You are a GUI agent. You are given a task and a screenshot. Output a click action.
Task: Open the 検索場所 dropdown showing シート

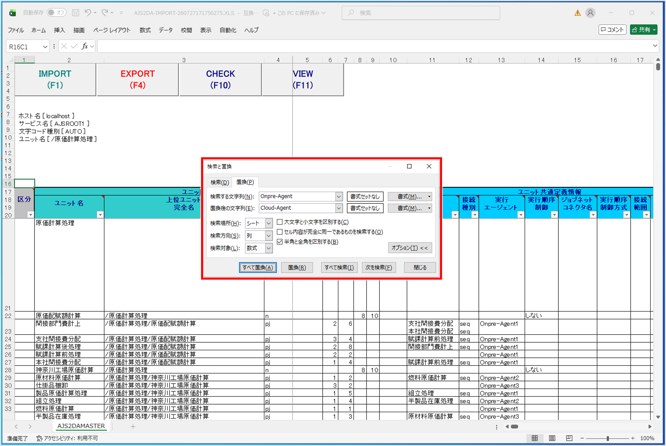tap(259, 223)
